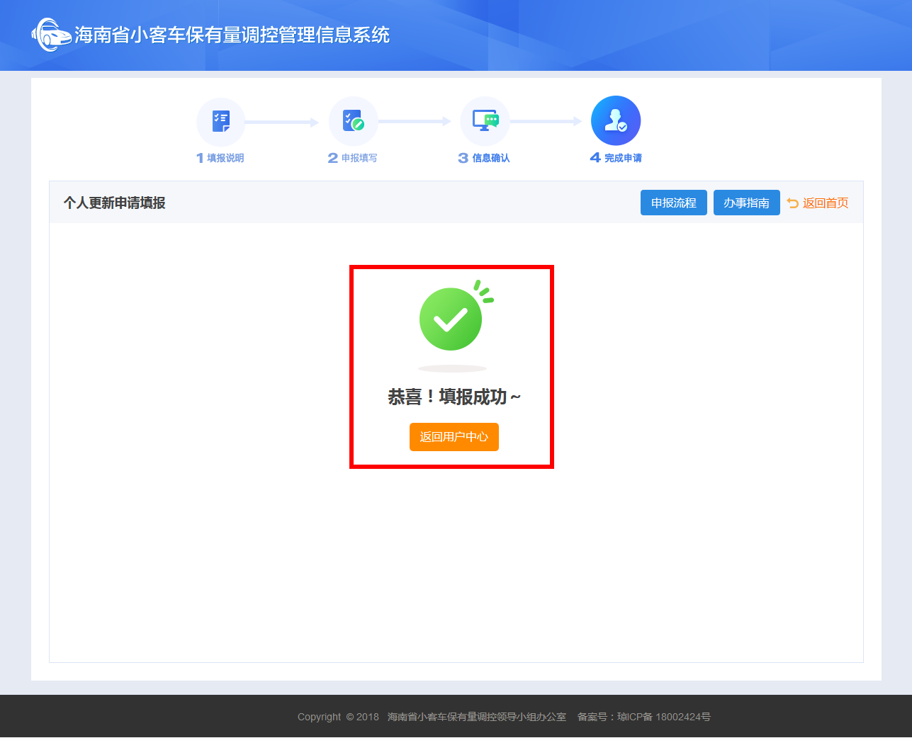Screen dimensions: 912x738
Task: Click the 备案号 ICP record text
Action: click(x=644, y=717)
